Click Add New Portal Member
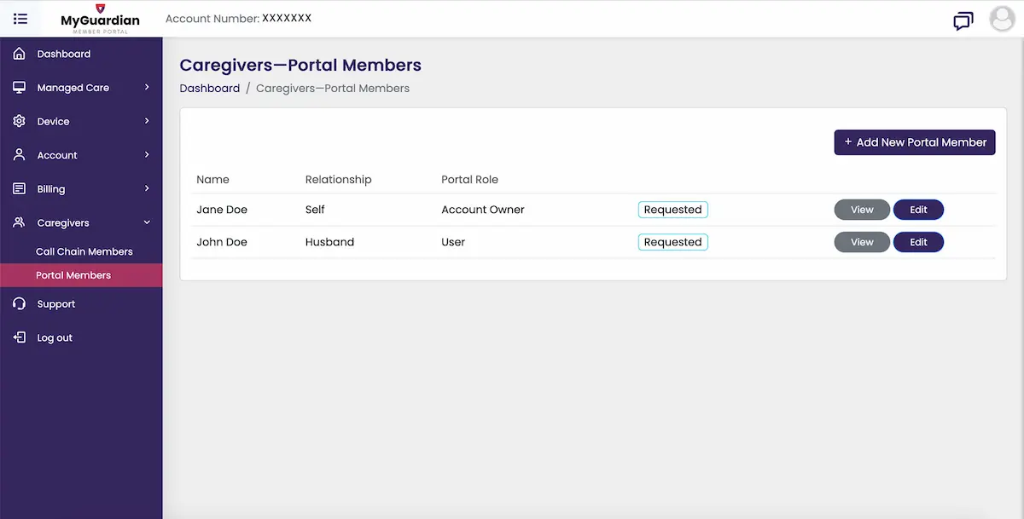This screenshot has height=519, width=1024. pos(914,142)
